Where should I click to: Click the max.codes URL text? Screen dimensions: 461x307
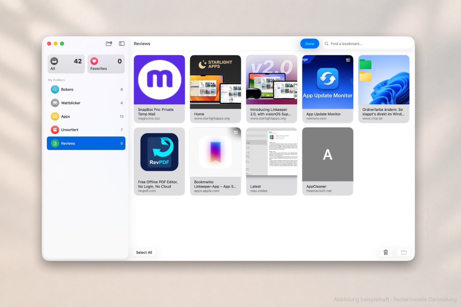pos(259,191)
